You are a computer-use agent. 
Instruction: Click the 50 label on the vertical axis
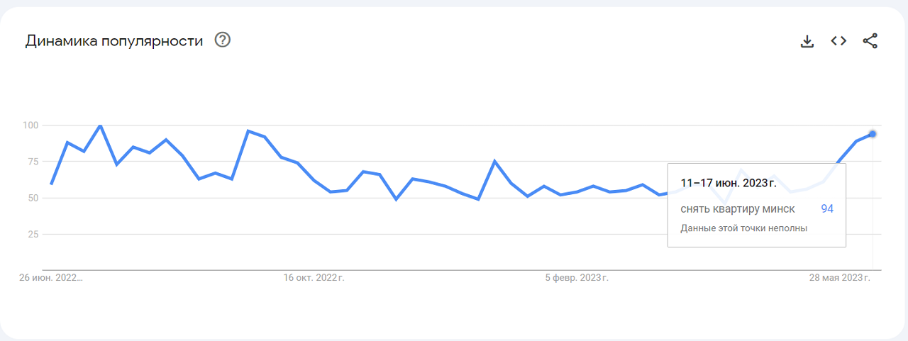coord(32,198)
